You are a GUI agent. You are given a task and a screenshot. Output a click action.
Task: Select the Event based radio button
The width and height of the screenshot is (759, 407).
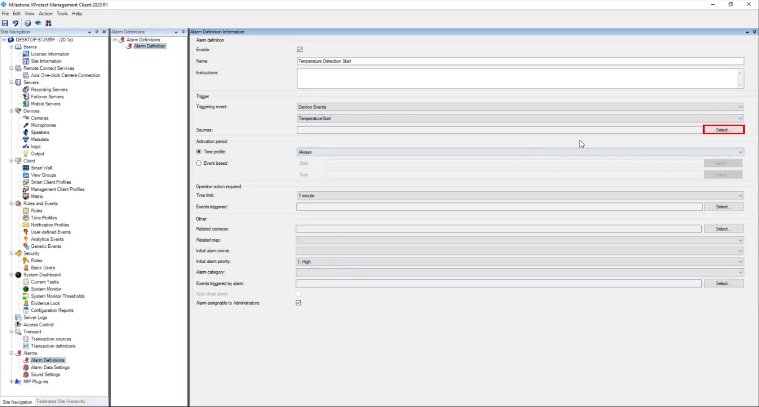[199, 163]
